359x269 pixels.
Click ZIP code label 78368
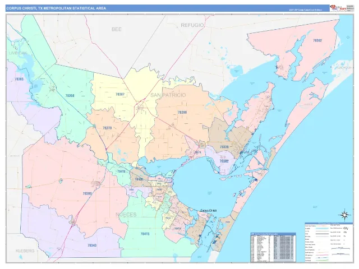point(70,96)
